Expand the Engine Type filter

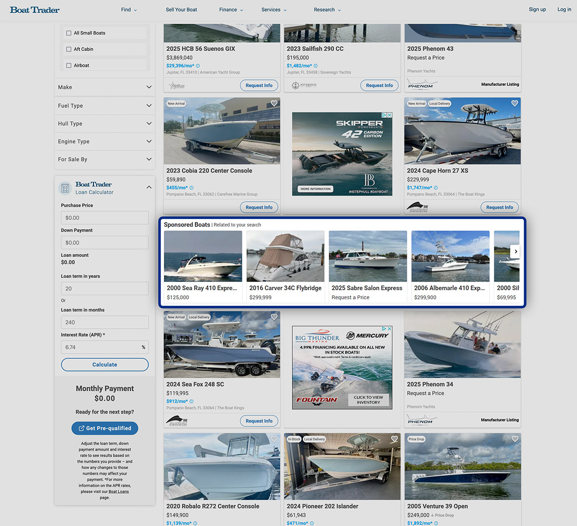point(105,141)
